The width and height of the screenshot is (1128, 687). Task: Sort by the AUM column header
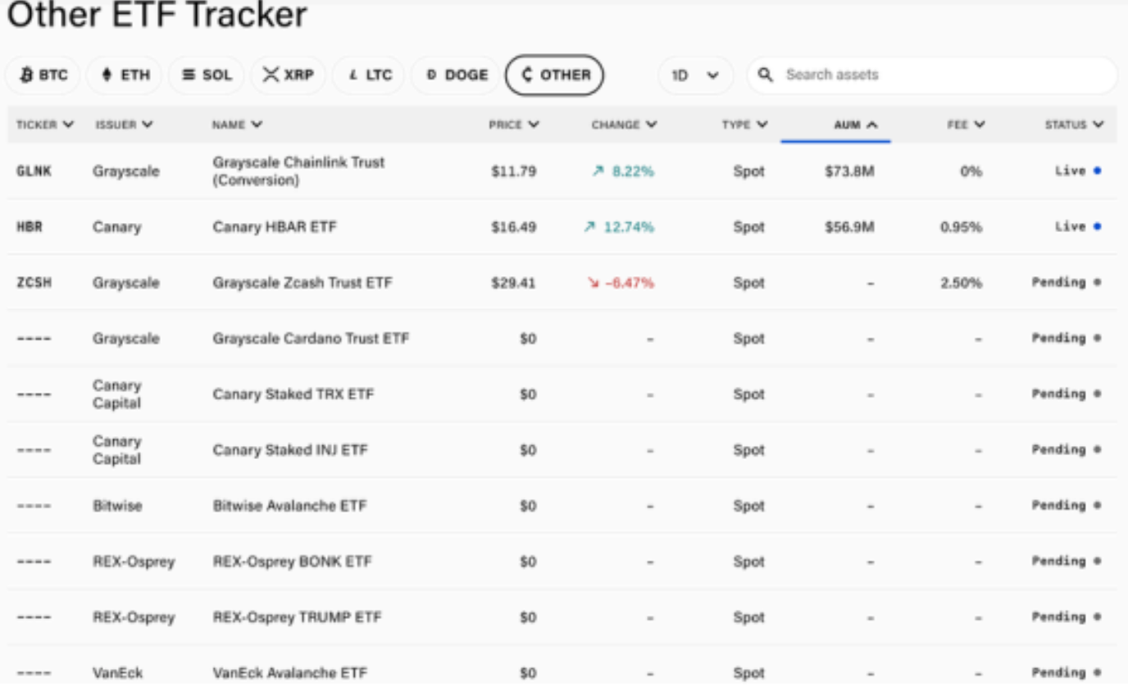click(x=856, y=125)
